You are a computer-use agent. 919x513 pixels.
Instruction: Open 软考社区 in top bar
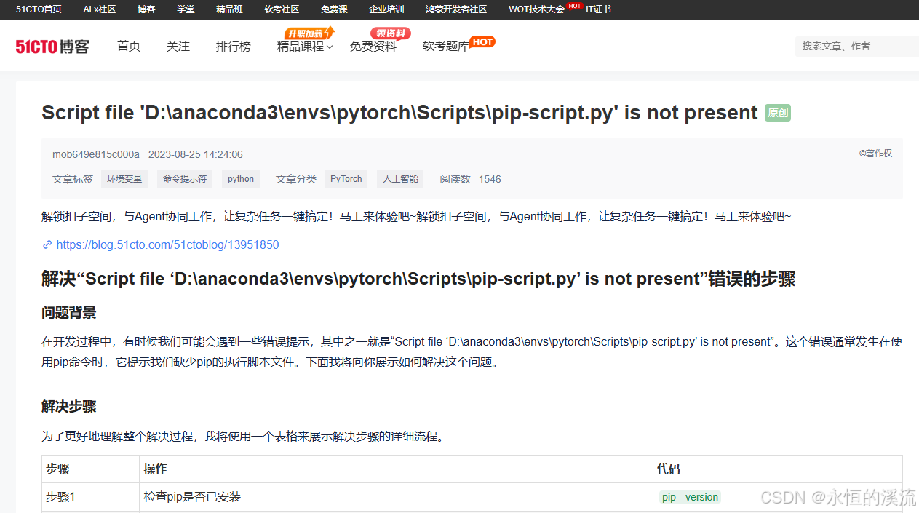click(x=282, y=9)
